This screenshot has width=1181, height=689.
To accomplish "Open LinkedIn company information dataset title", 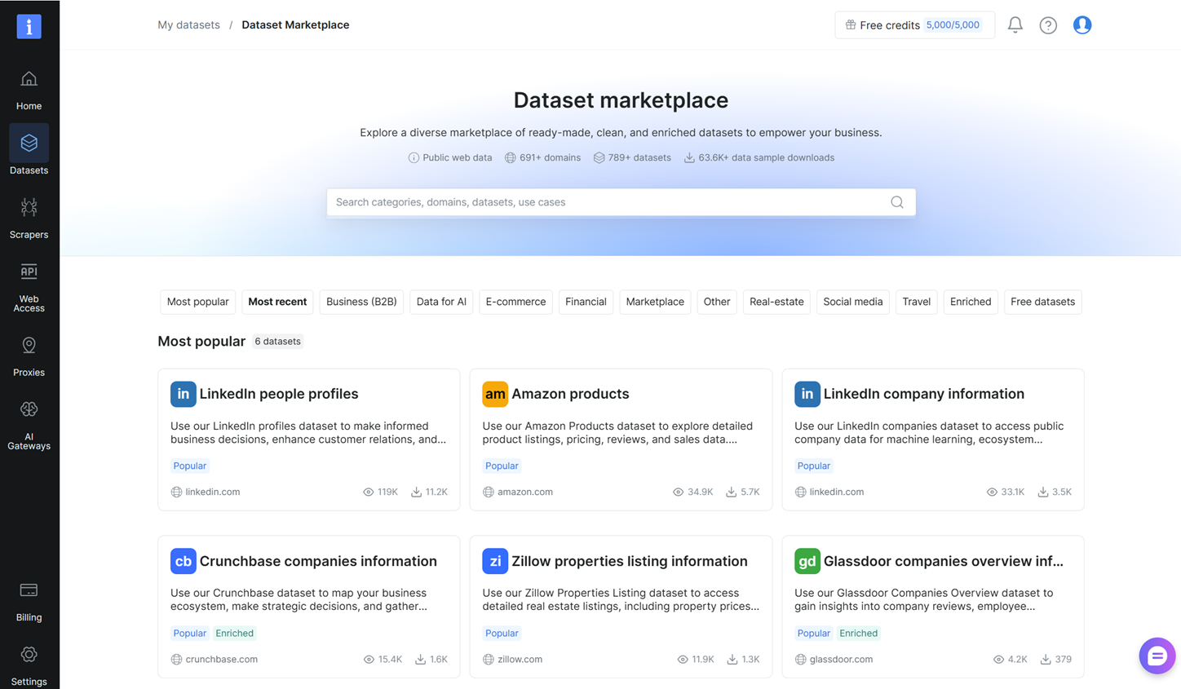I will coord(924,394).
